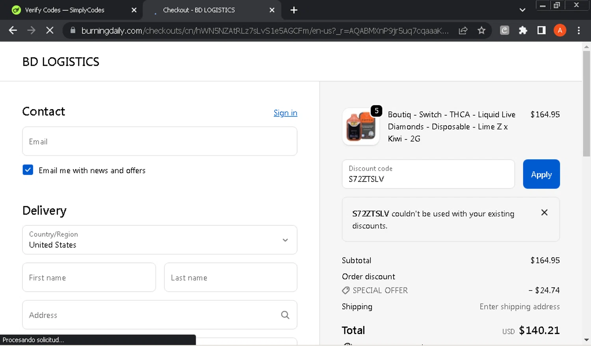Close the Checkout - BD LOGISTICS tab
This screenshot has height=346, width=591.
tap(272, 10)
